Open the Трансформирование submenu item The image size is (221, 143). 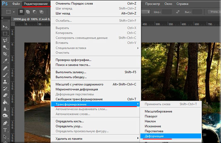[x=96, y=104]
